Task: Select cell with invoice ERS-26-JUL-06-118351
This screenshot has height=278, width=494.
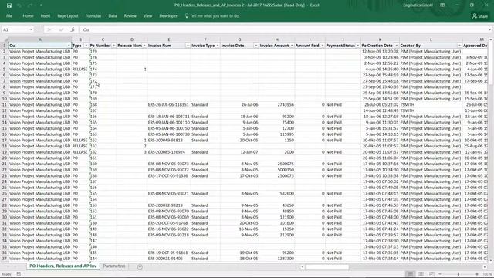Action: pos(168,105)
